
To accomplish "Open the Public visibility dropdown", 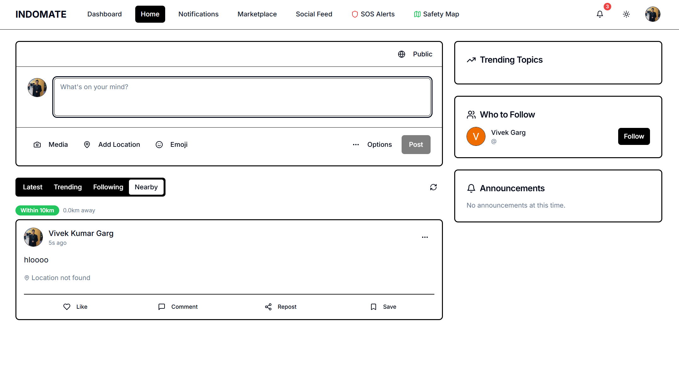I will [415, 54].
